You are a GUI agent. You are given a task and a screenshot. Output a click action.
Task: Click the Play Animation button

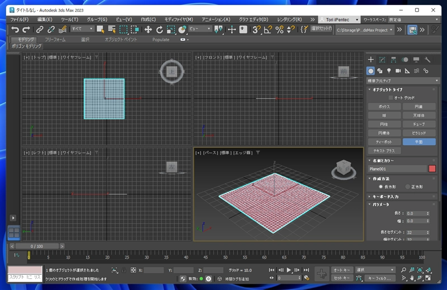coord(289,270)
